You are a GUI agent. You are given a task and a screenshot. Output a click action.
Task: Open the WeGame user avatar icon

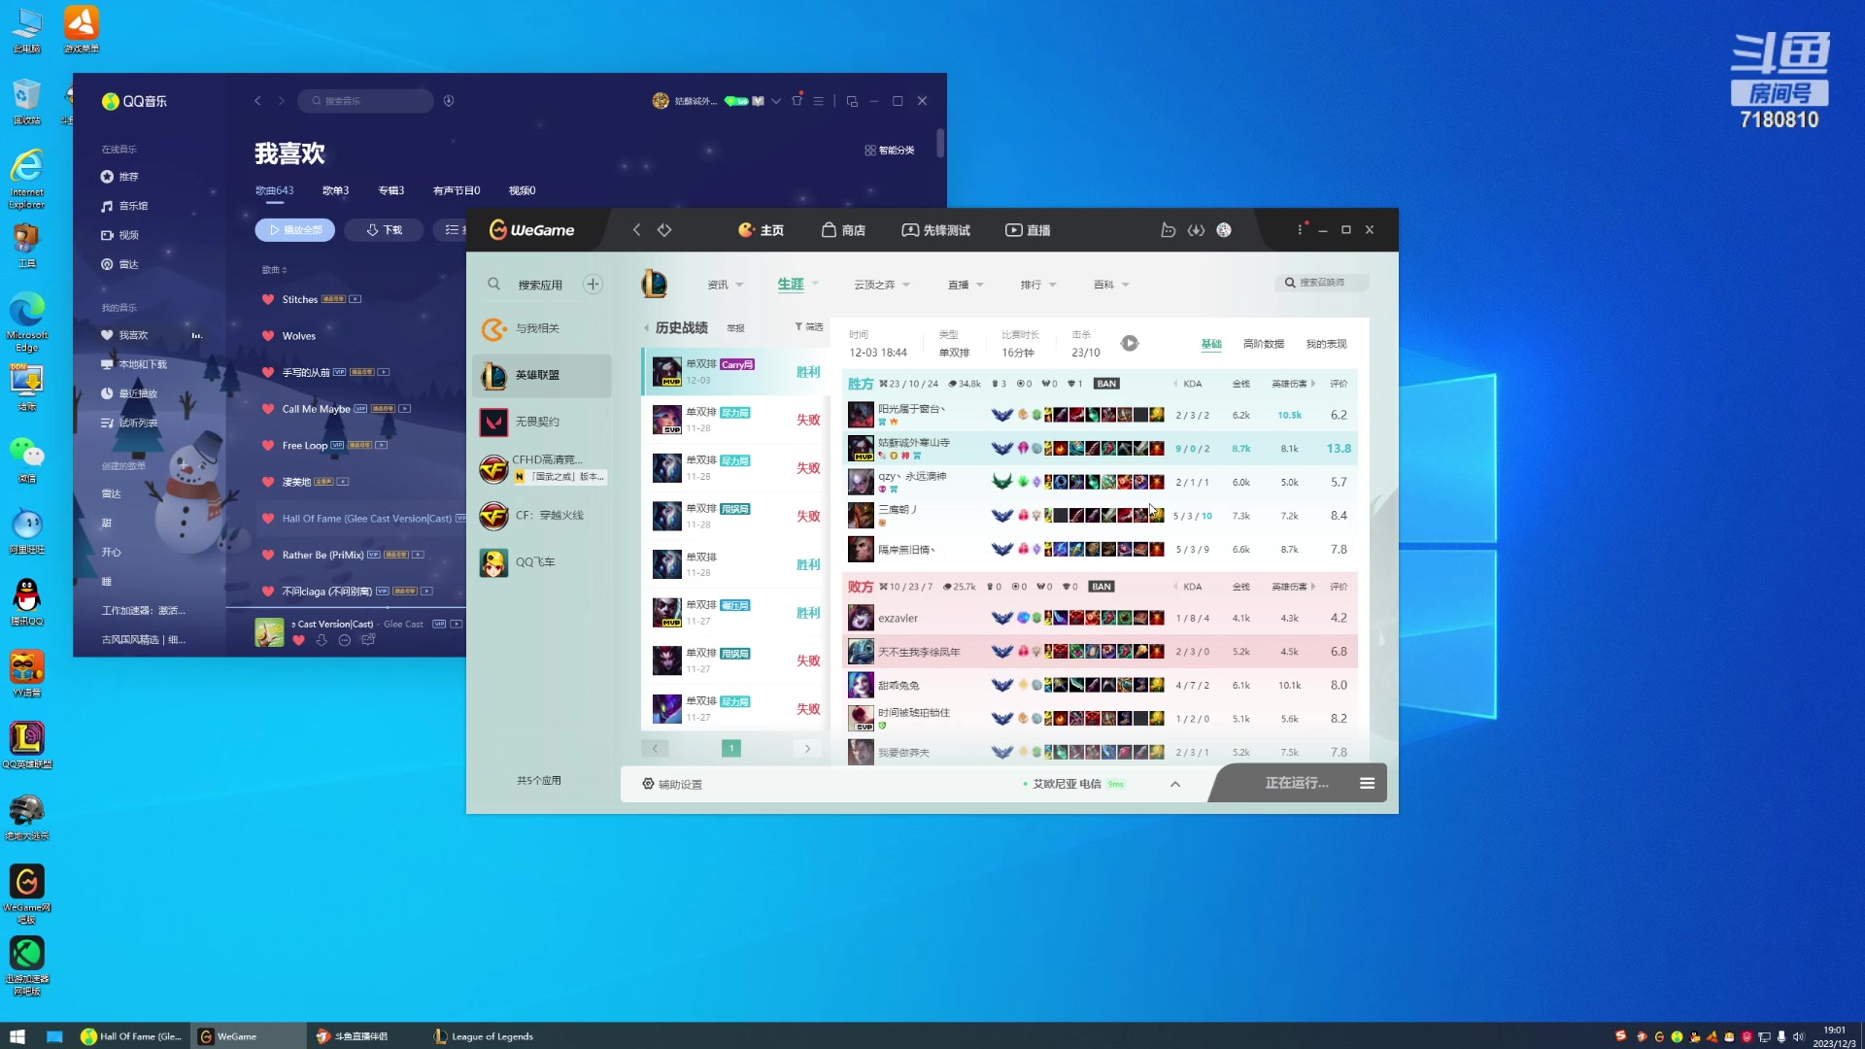tap(1224, 230)
